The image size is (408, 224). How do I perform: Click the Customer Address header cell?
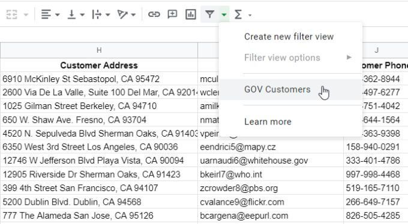(x=99, y=65)
